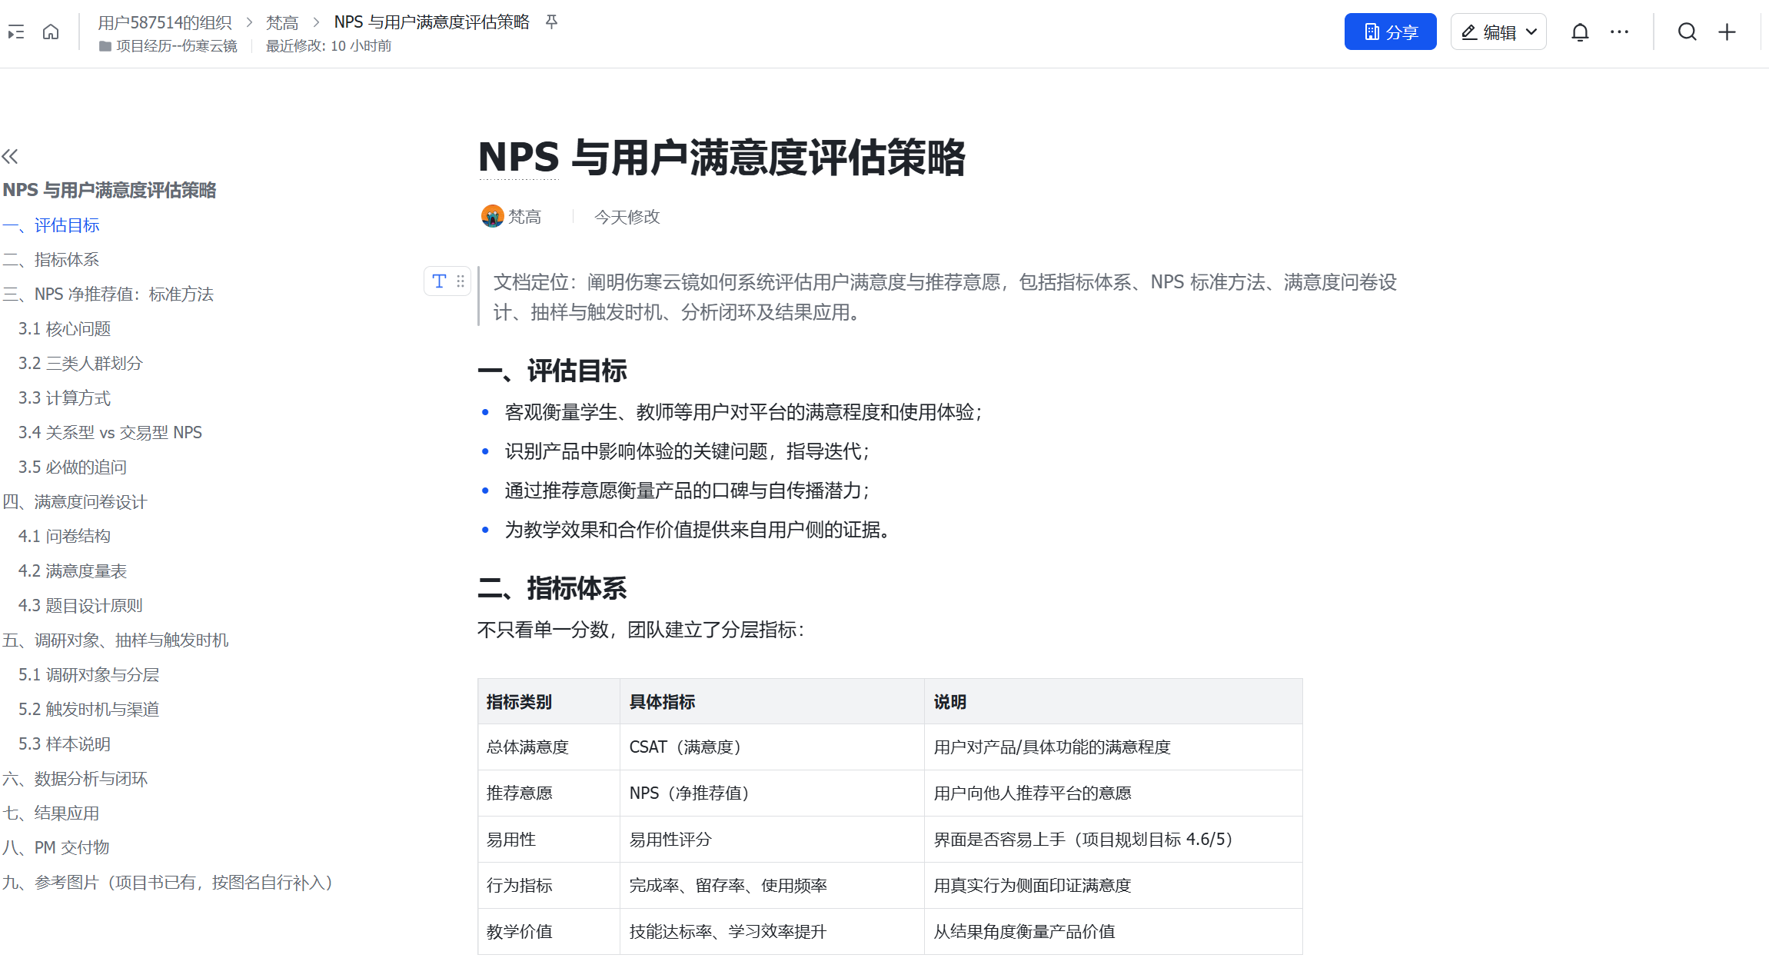Click the outline title NPS 与用户满意度评估策略
The height and width of the screenshot is (968, 1769).
(x=109, y=190)
